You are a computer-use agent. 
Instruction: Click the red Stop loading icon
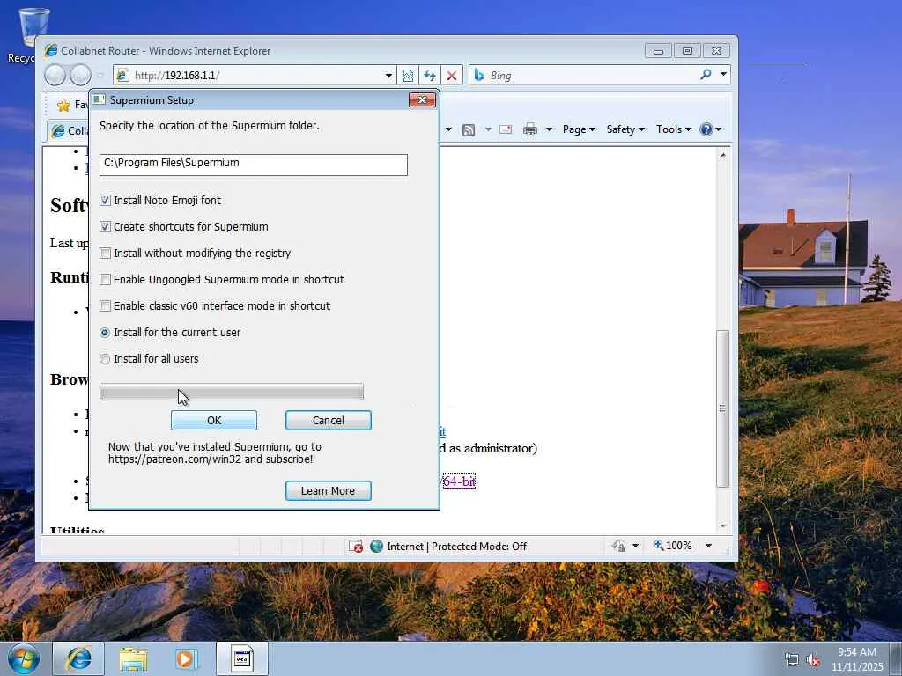(452, 76)
